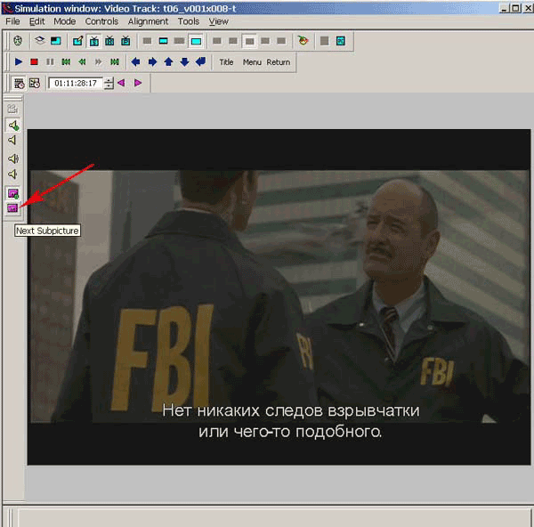This screenshot has width=534, height=527.
Task: Open the Mode menu
Action: click(65, 21)
